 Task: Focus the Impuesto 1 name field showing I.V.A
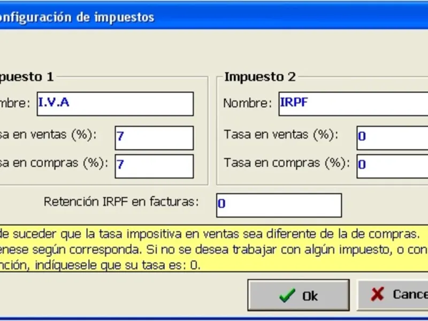114,104
